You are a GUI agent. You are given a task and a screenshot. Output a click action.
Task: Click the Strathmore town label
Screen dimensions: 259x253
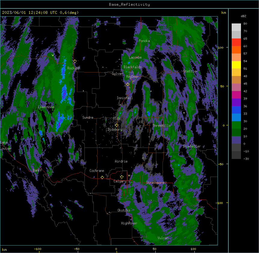click(x=155, y=183)
